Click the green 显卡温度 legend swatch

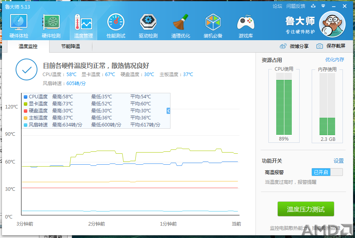tap(26, 104)
